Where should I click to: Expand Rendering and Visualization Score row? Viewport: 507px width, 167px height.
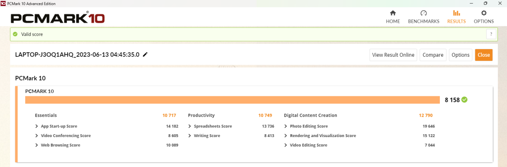(x=286, y=136)
